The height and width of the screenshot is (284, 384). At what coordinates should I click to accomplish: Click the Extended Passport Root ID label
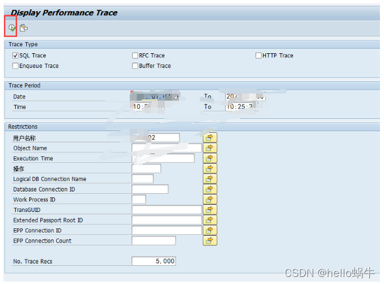point(48,220)
